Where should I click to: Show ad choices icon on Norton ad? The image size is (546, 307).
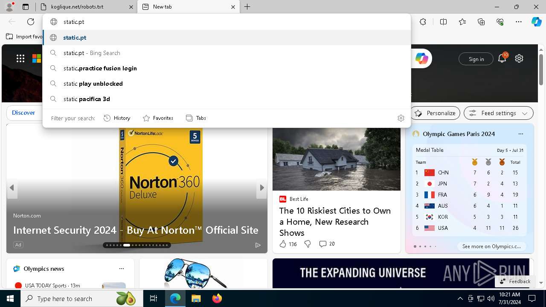coord(258,245)
